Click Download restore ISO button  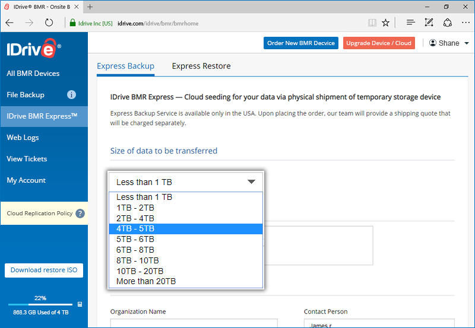pos(44,270)
